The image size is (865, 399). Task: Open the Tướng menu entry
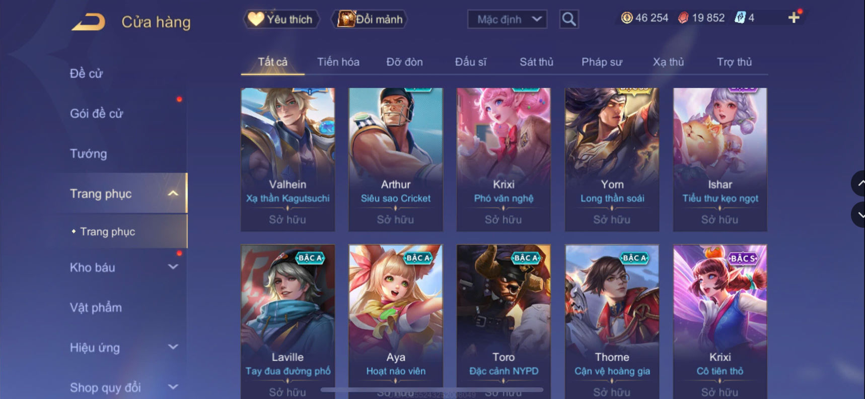[x=88, y=154]
